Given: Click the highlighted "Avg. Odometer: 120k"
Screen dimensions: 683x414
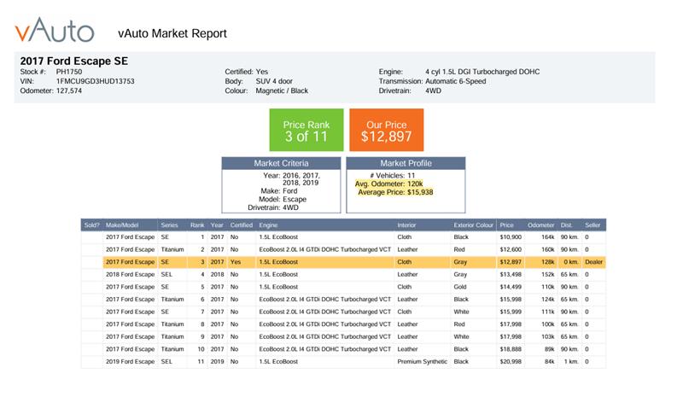Looking at the screenshot, I should click(388, 184).
